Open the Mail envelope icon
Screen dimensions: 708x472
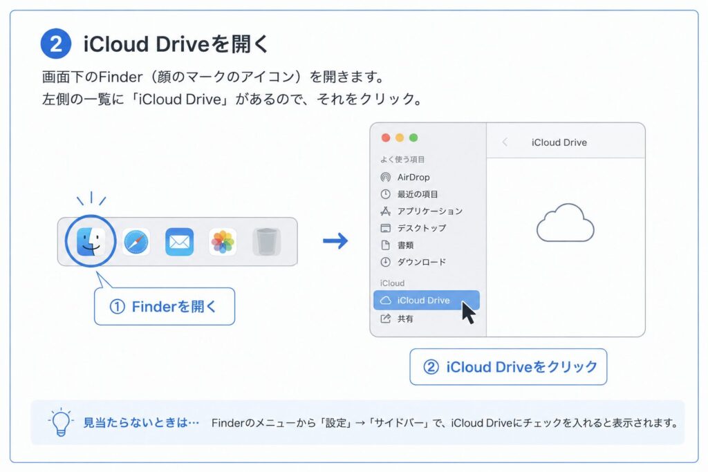[179, 242]
